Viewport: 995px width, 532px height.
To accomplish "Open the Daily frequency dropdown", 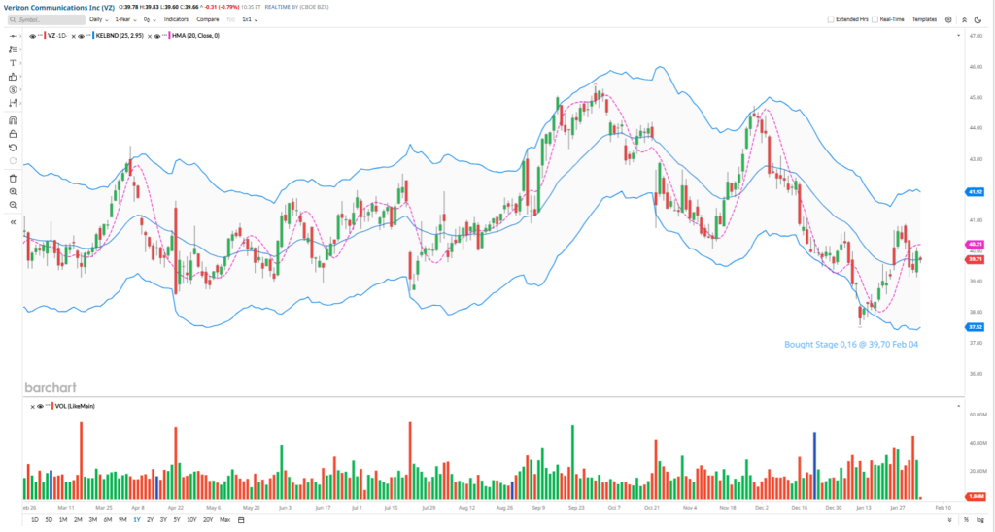I will coord(99,18).
